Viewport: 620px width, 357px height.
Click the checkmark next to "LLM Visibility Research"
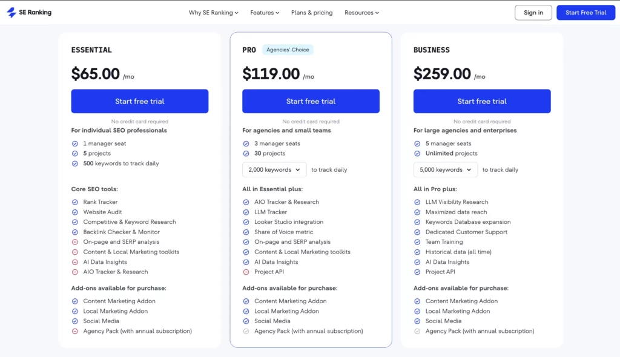point(417,202)
